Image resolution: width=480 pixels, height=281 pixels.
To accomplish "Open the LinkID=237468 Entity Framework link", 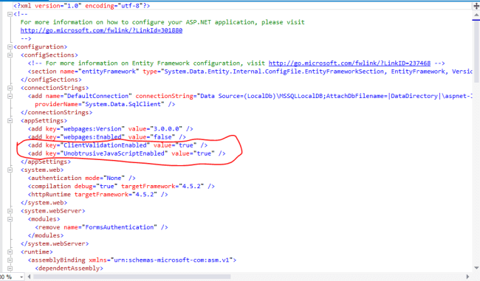I will click(349, 63).
